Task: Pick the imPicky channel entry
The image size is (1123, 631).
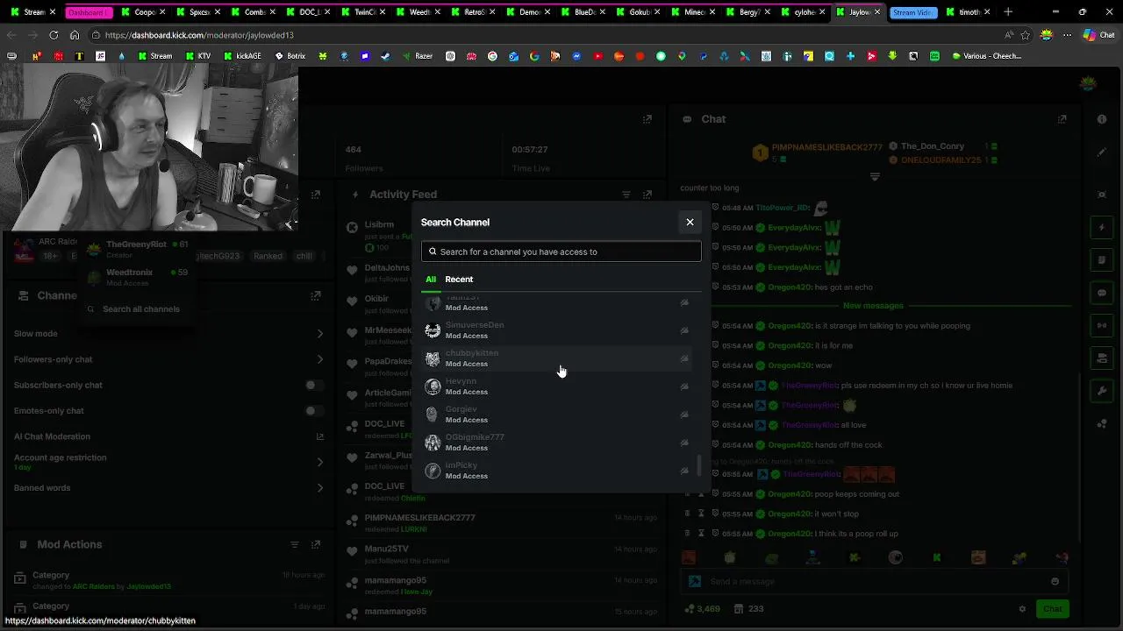Action: (x=557, y=471)
